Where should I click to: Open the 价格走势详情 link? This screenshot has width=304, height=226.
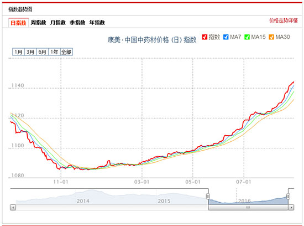(284, 20)
